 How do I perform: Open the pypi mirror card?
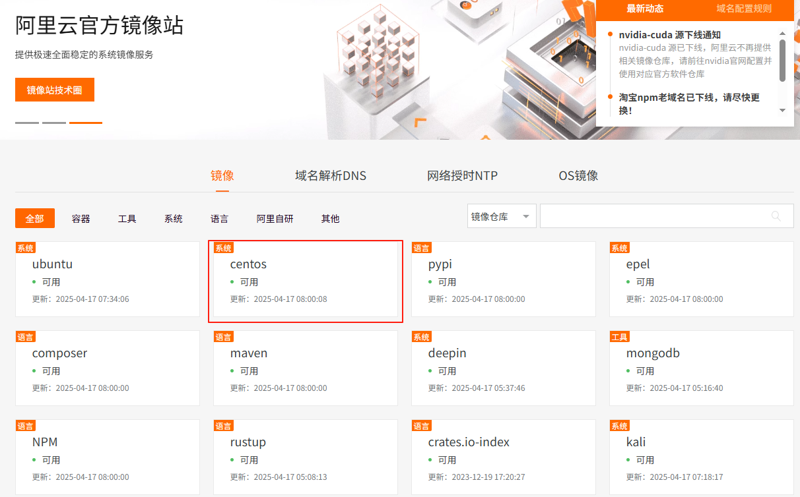pyautogui.click(x=504, y=279)
